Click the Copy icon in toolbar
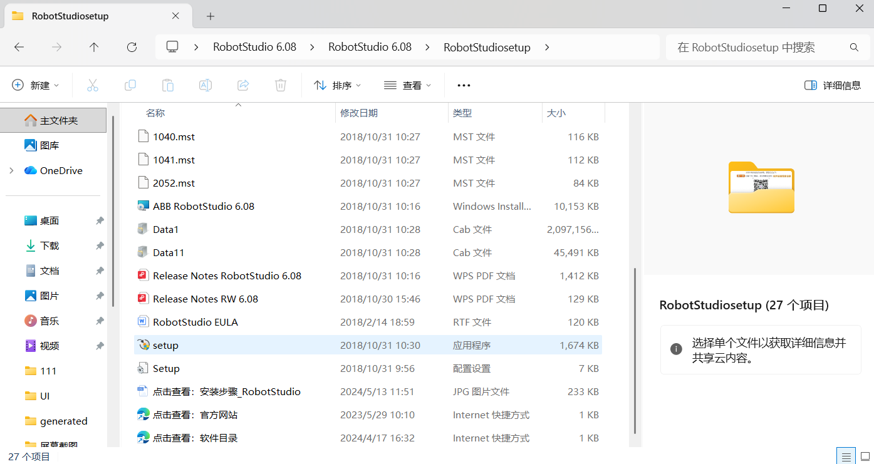Viewport: 874px width, 464px height. click(x=130, y=85)
